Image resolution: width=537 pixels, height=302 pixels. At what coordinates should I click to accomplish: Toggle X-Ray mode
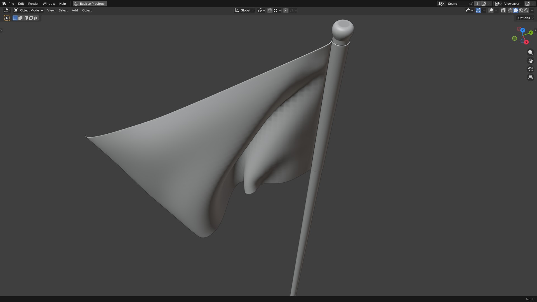503,10
